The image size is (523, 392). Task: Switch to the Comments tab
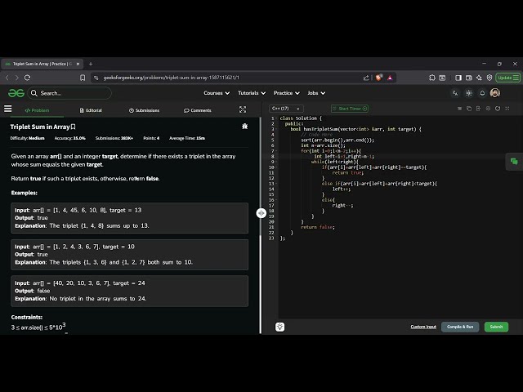pyautogui.click(x=198, y=110)
